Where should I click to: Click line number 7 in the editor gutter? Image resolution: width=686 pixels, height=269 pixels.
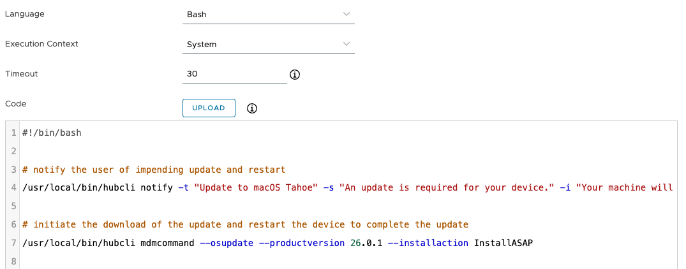[13, 242]
